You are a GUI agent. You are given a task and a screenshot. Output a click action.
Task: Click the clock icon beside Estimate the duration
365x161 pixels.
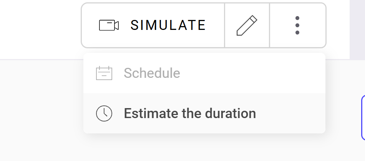tap(104, 113)
